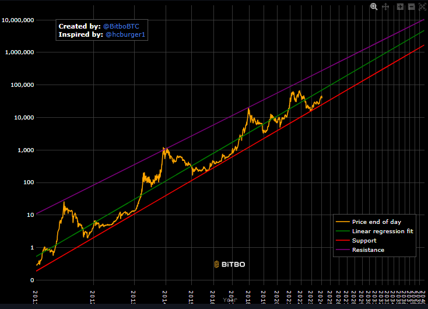The height and width of the screenshot is (309, 428).
Task: Click the 10,000 y-axis label
Action: (24, 118)
